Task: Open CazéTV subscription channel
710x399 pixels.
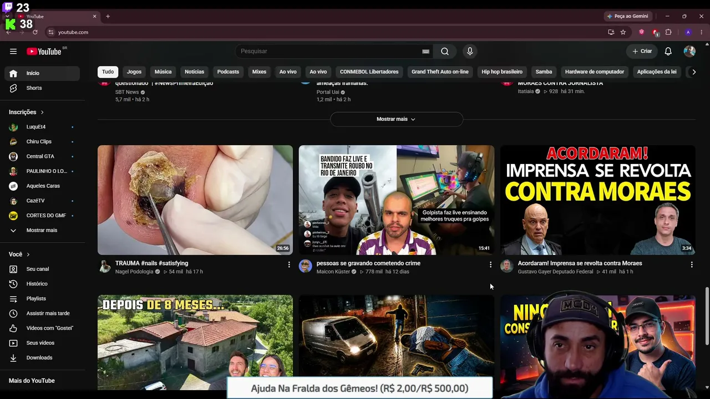Action: coord(42,201)
